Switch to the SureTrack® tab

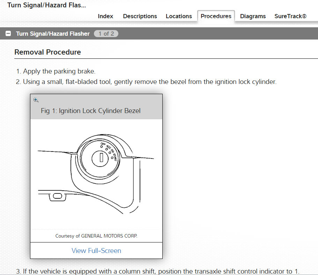(290, 16)
